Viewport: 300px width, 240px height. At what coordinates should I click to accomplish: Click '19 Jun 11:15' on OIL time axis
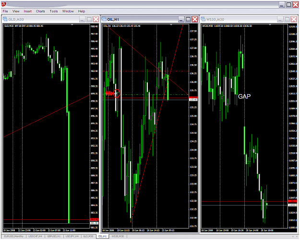pyautogui.click(x=123, y=230)
